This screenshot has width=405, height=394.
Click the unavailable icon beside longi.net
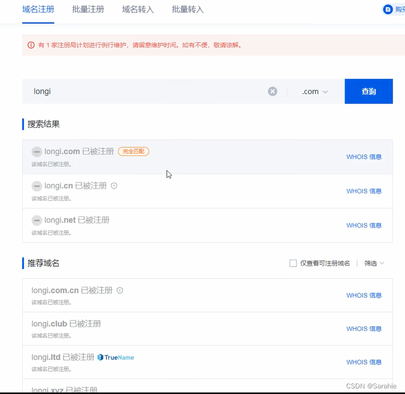37,220
